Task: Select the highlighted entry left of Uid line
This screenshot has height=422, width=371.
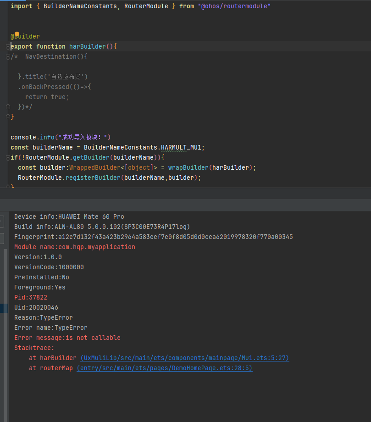Action: click(x=4, y=308)
